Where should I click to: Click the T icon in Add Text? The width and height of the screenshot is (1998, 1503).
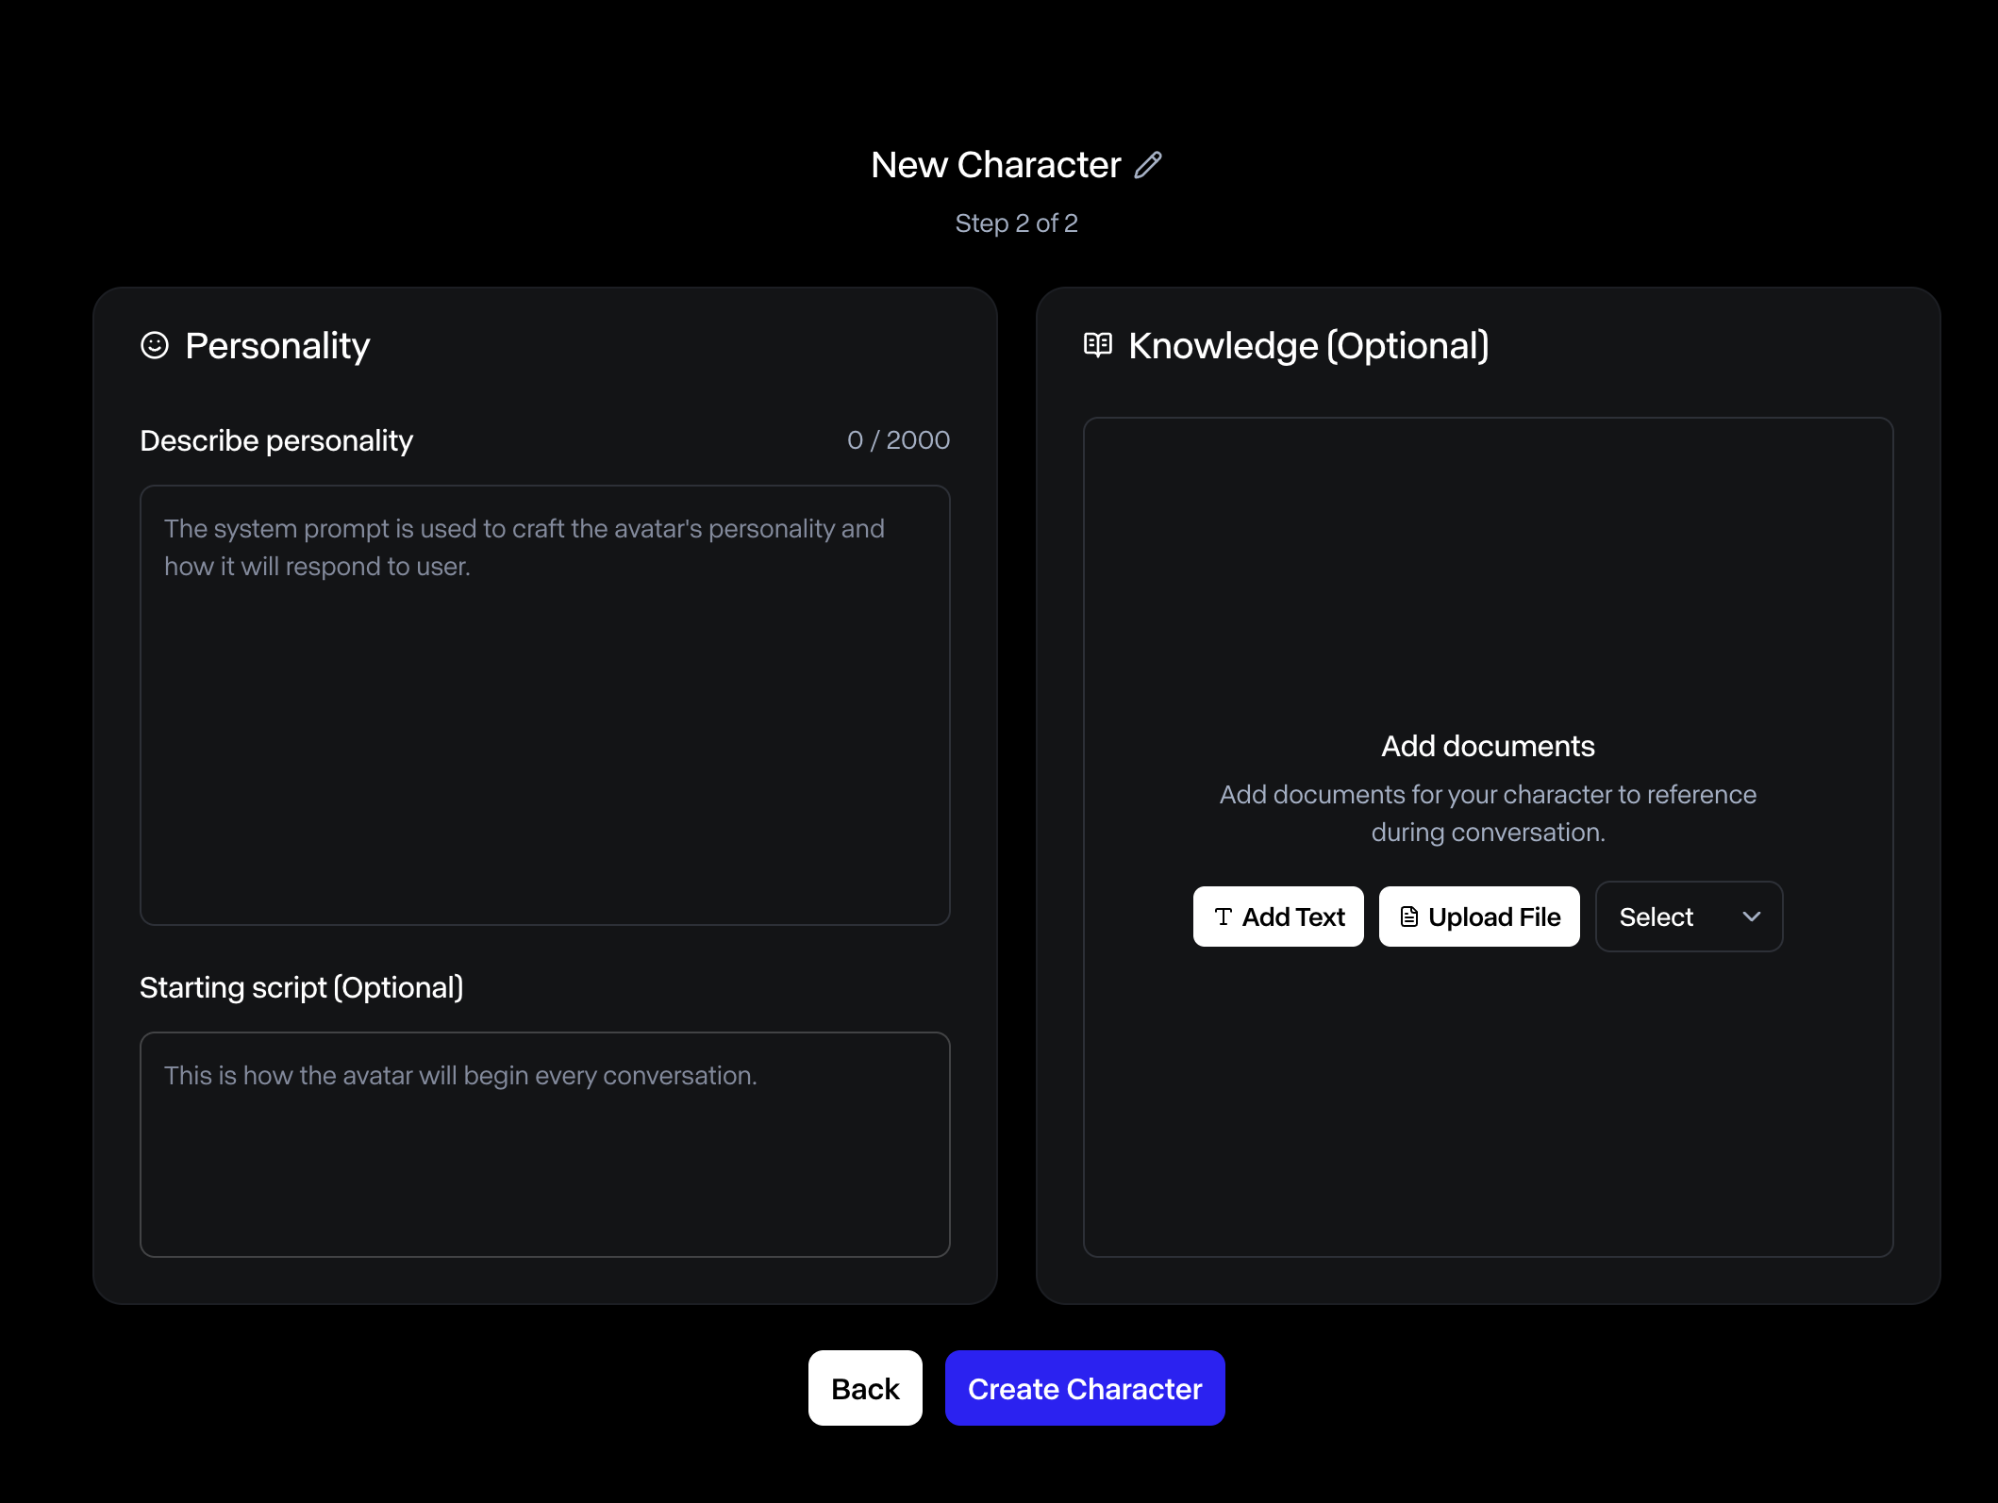pos(1224,917)
